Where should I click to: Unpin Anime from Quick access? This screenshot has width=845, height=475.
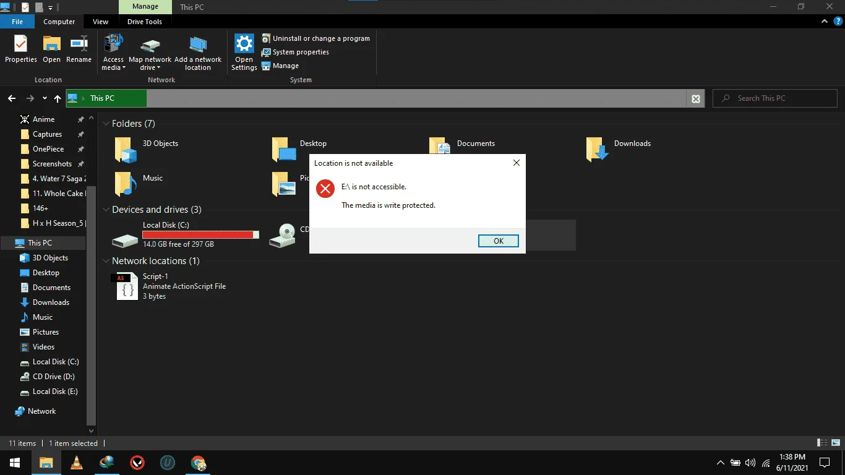[80, 119]
